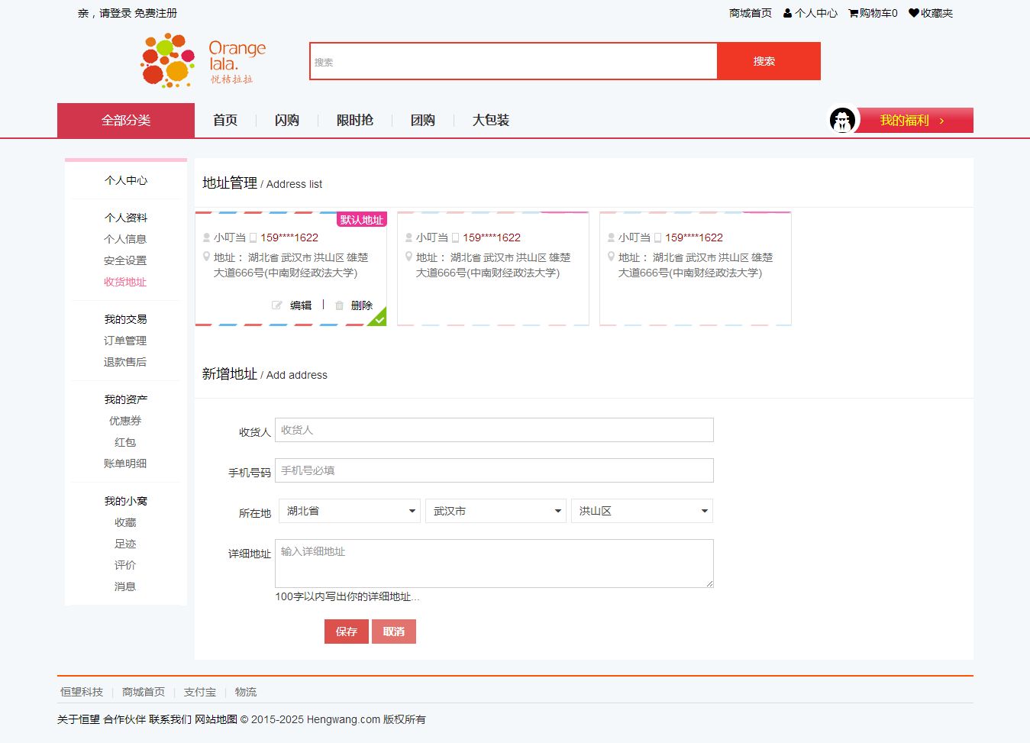The width and height of the screenshot is (1030, 743).
Task: Click the Orange lala logo
Action: coord(203,60)
